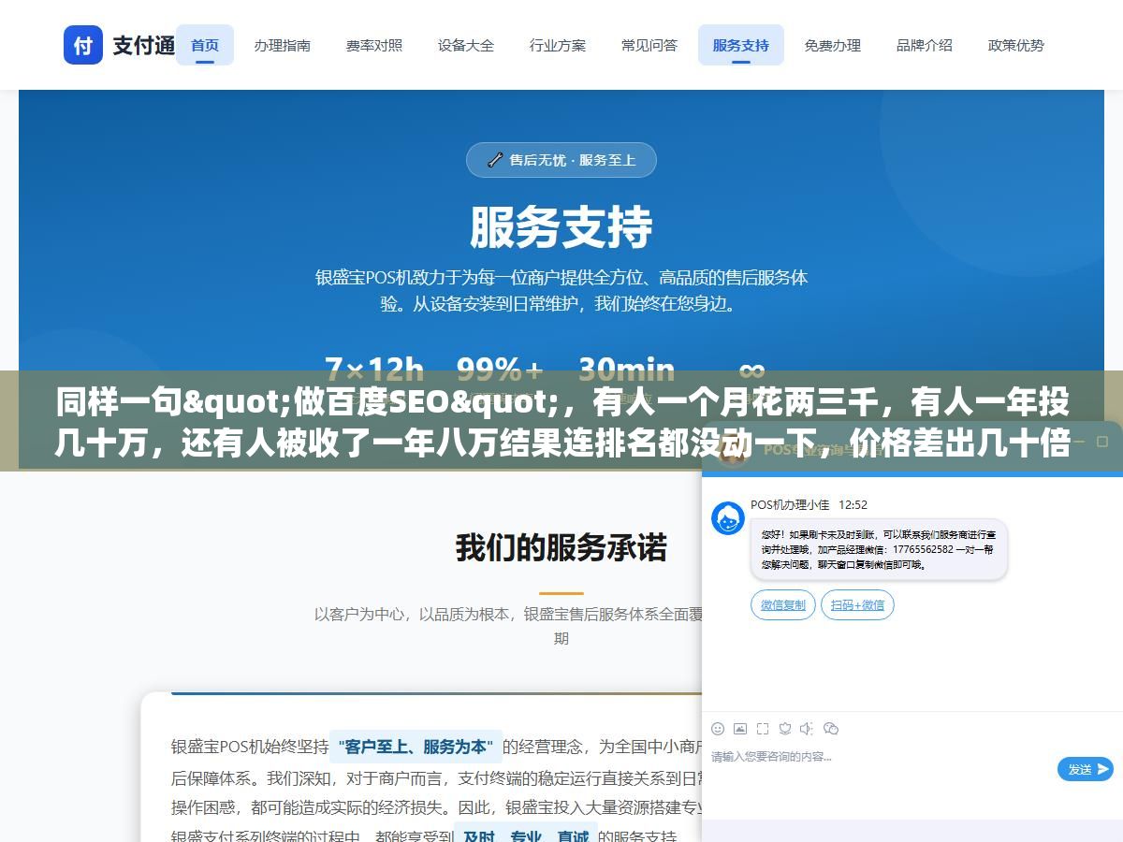The height and width of the screenshot is (842, 1123).
Task: Click the 7×12h statistic
Action: point(374,368)
